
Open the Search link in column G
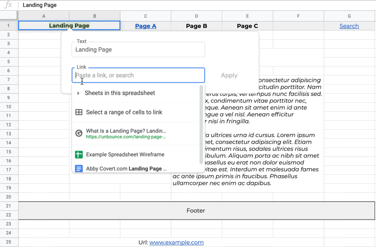[x=349, y=26]
